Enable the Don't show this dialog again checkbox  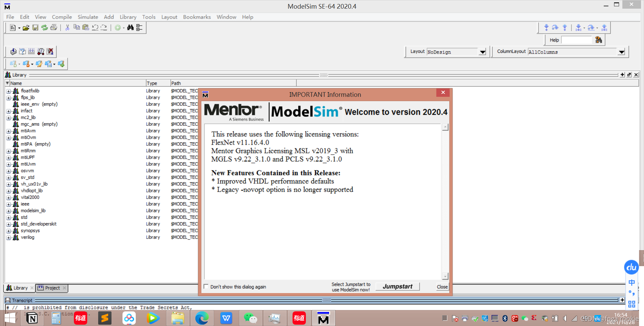[x=206, y=286]
